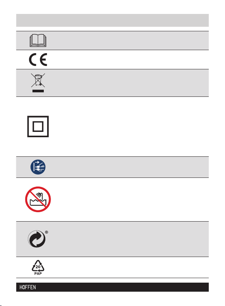The height and width of the screenshot is (306, 225).
Task: Click the crossed-out wheeled bin symbol
Action: [x=38, y=80]
